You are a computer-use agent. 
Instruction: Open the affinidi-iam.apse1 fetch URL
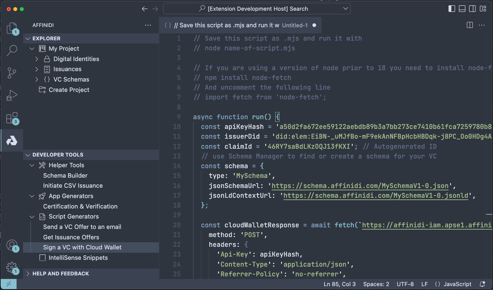point(427,225)
